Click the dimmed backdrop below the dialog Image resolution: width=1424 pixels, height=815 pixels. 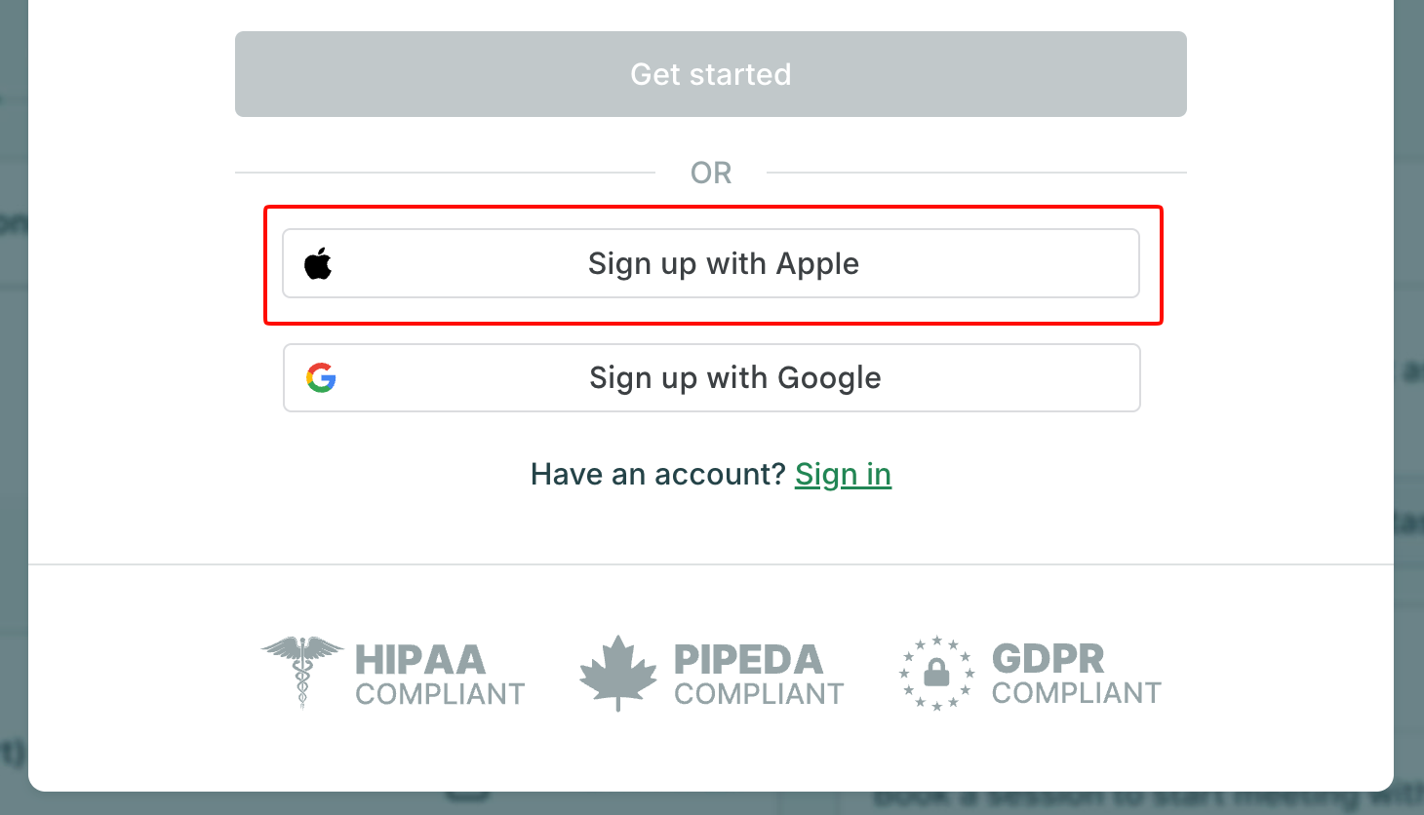point(683,804)
